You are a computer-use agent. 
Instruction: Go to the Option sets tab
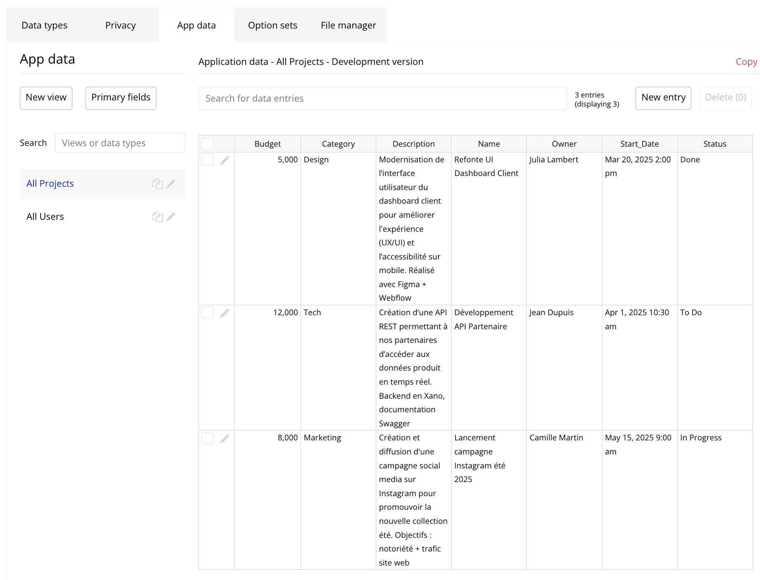coord(272,25)
